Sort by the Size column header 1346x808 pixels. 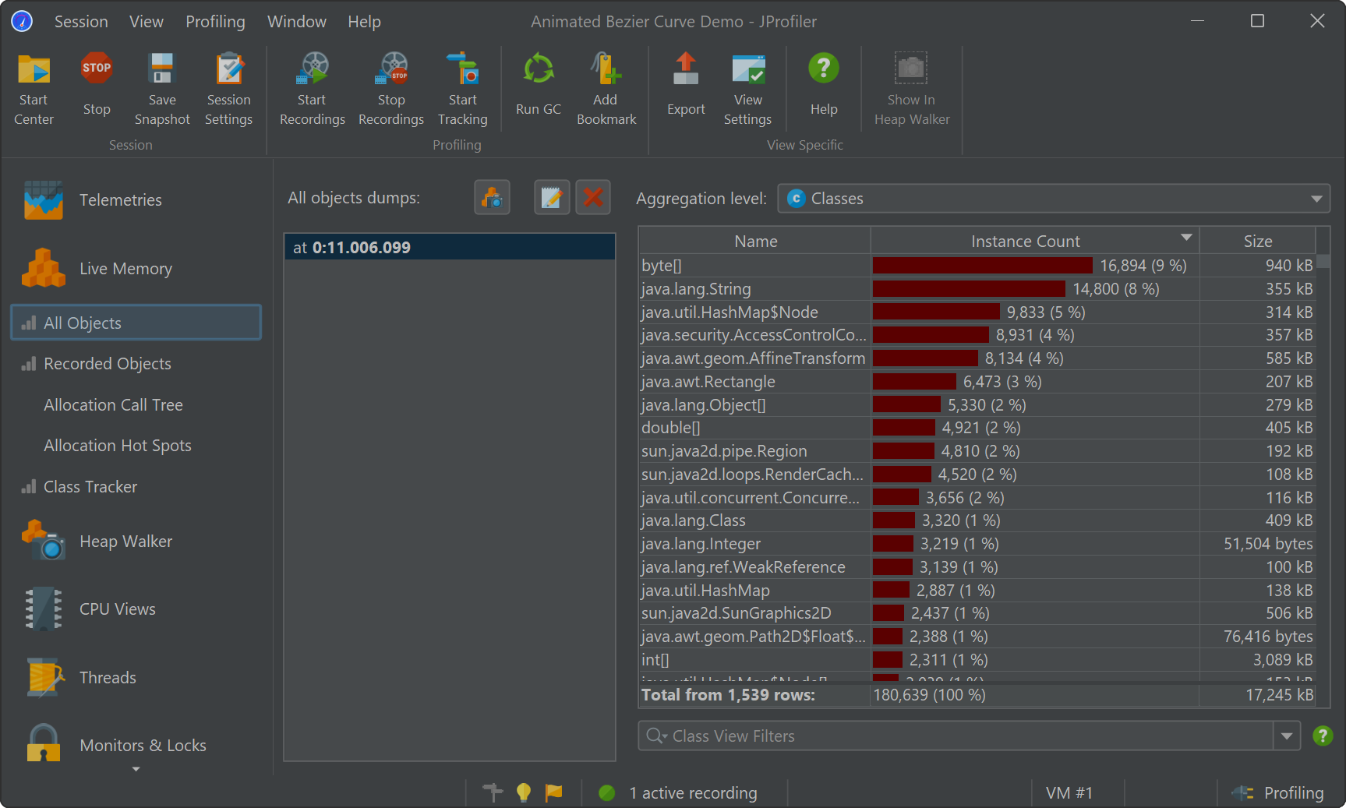[1257, 242]
